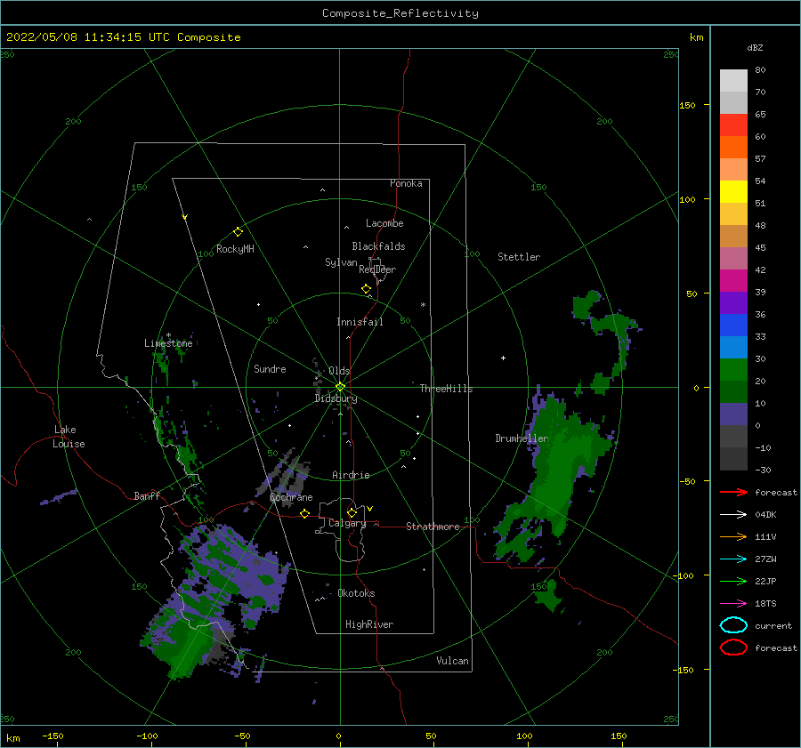
Task: Click the Drumheller city label
Action: [522, 438]
